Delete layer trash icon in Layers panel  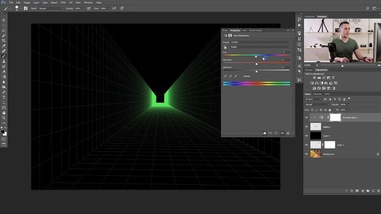pos(379,191)
